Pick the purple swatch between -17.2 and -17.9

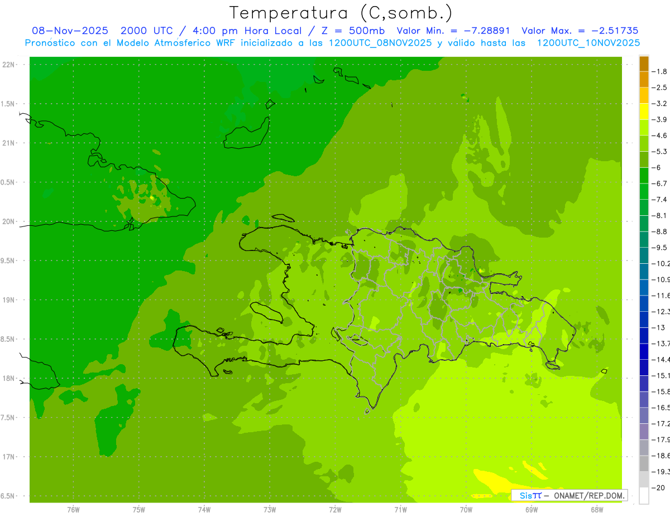point(644,432)
